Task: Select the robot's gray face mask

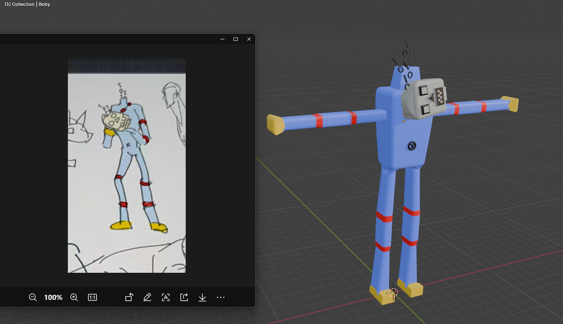Action: pos(424,99)
